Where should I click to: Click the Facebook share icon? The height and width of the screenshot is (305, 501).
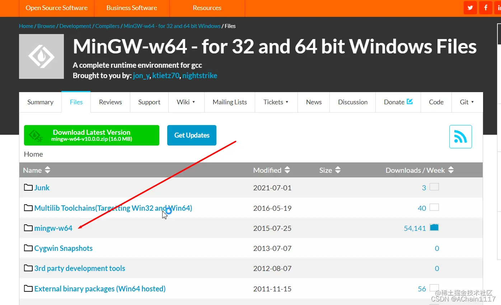coord(486,8)
